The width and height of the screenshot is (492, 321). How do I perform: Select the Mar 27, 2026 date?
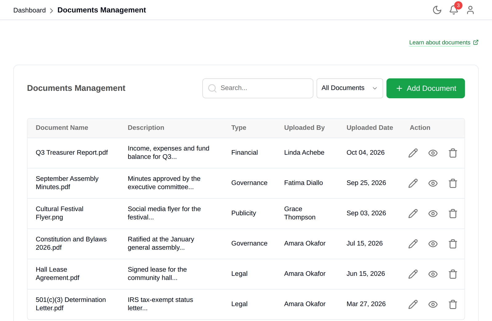366,304
